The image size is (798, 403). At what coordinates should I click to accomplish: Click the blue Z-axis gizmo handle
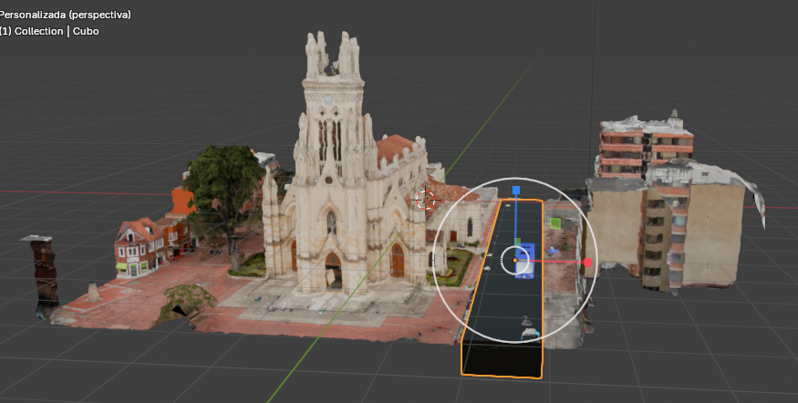(515, 191)
